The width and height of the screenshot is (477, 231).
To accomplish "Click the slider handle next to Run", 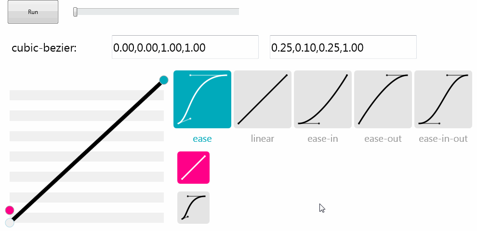I will 75,12.
